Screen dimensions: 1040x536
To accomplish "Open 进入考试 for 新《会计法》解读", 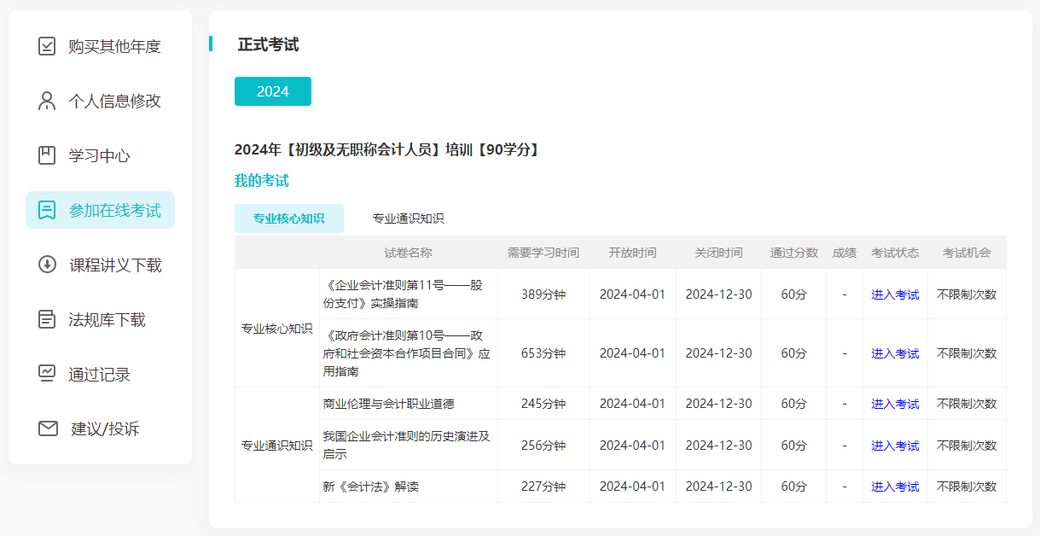I will coord(895,486).
